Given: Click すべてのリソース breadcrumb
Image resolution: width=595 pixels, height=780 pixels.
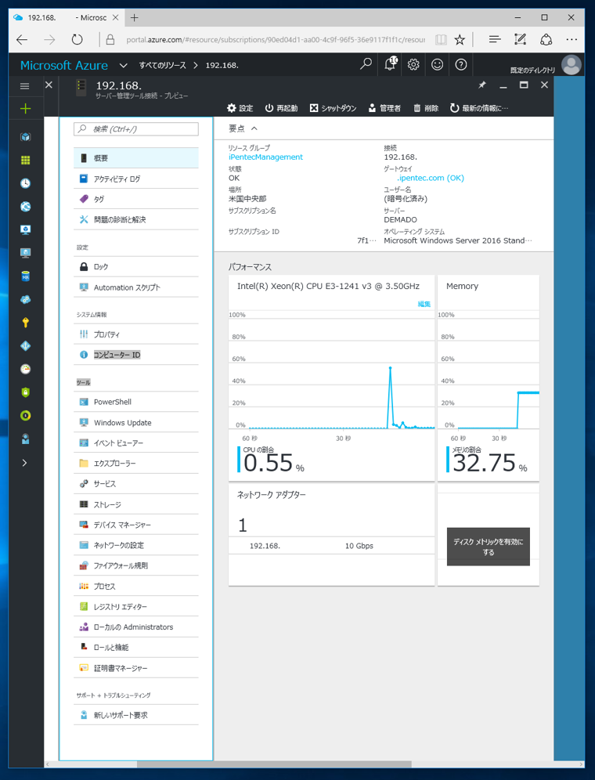Looking at the screenshot, I should click(x=162, y=65).
